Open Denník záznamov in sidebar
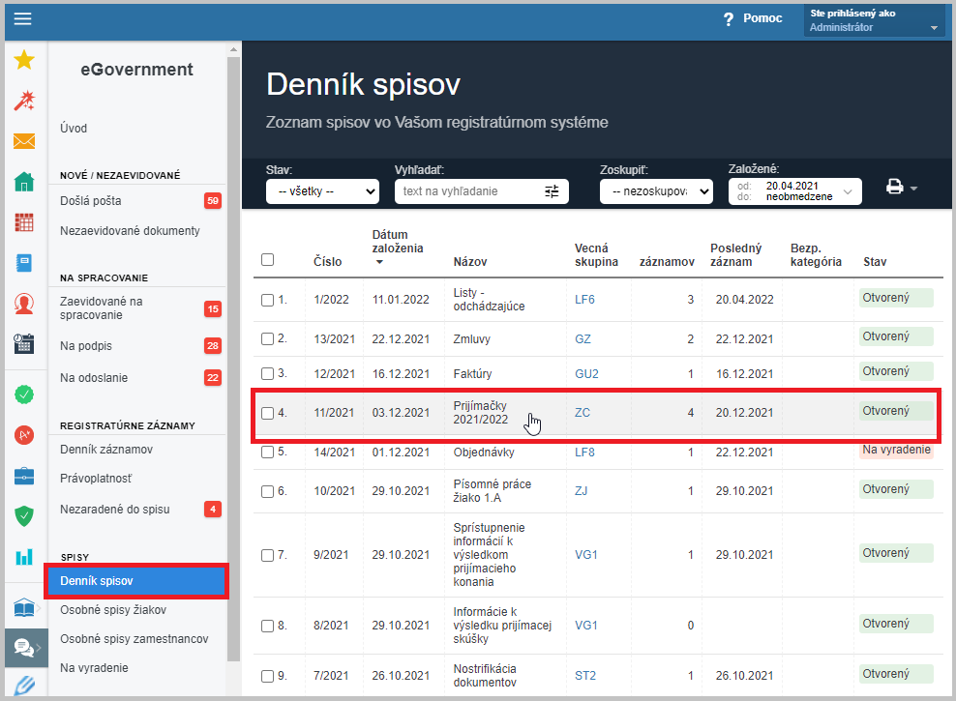 point(106,449)
